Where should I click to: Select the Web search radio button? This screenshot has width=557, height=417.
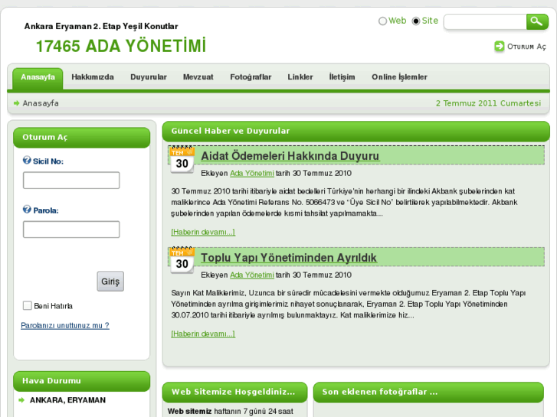tap(382, 21)
